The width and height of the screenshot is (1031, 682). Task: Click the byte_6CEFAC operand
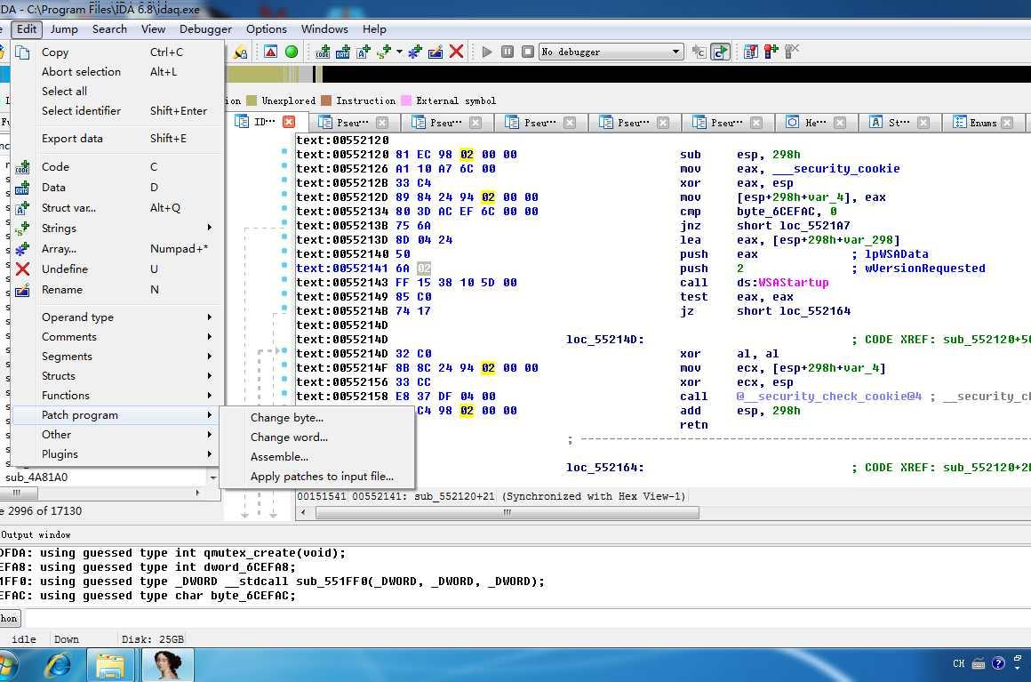pos(779,212)
